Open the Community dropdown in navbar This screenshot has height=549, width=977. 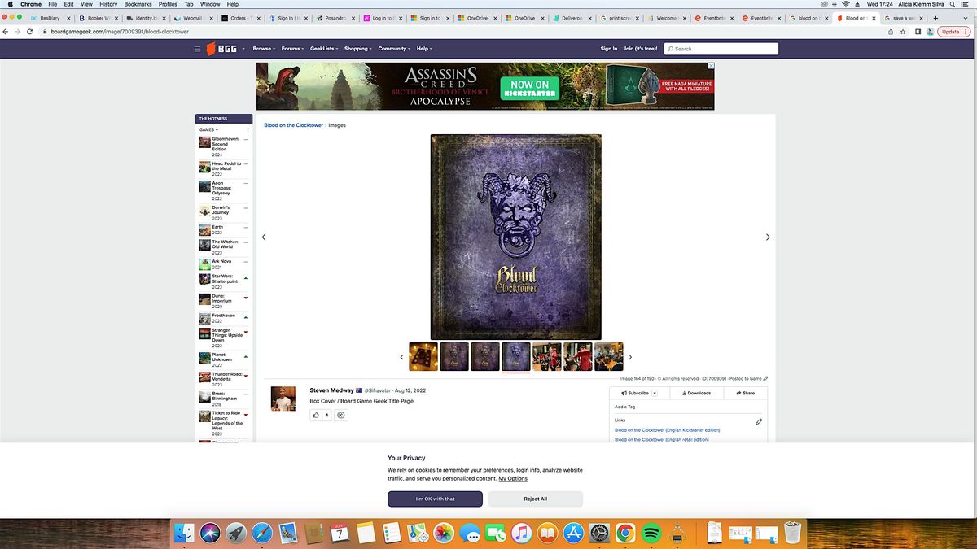point(394,49)
